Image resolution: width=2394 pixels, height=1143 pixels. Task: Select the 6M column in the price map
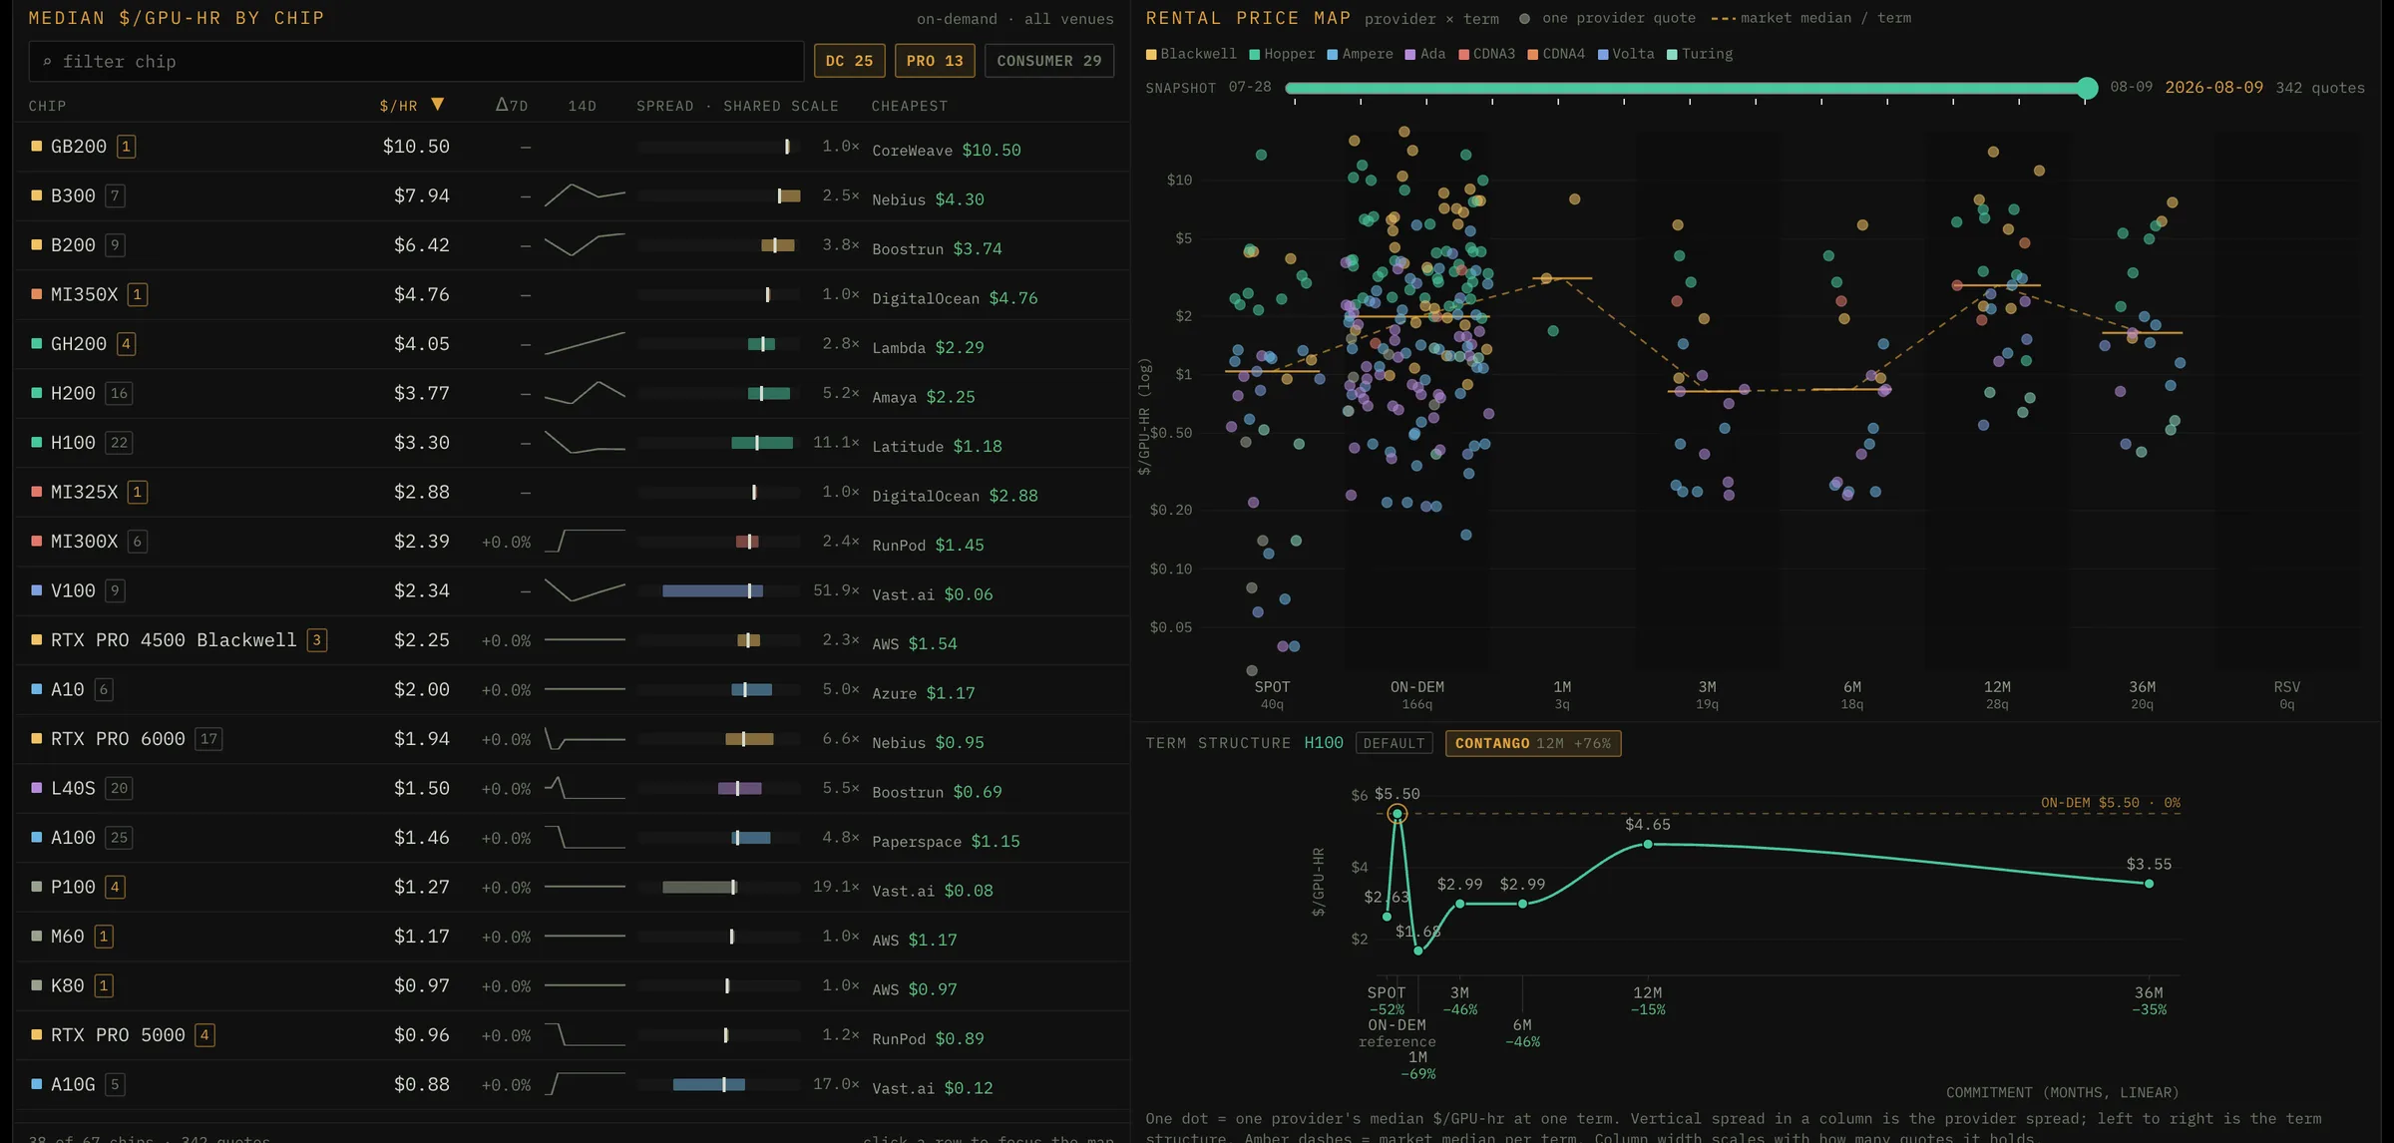(x=1852, y=695)
